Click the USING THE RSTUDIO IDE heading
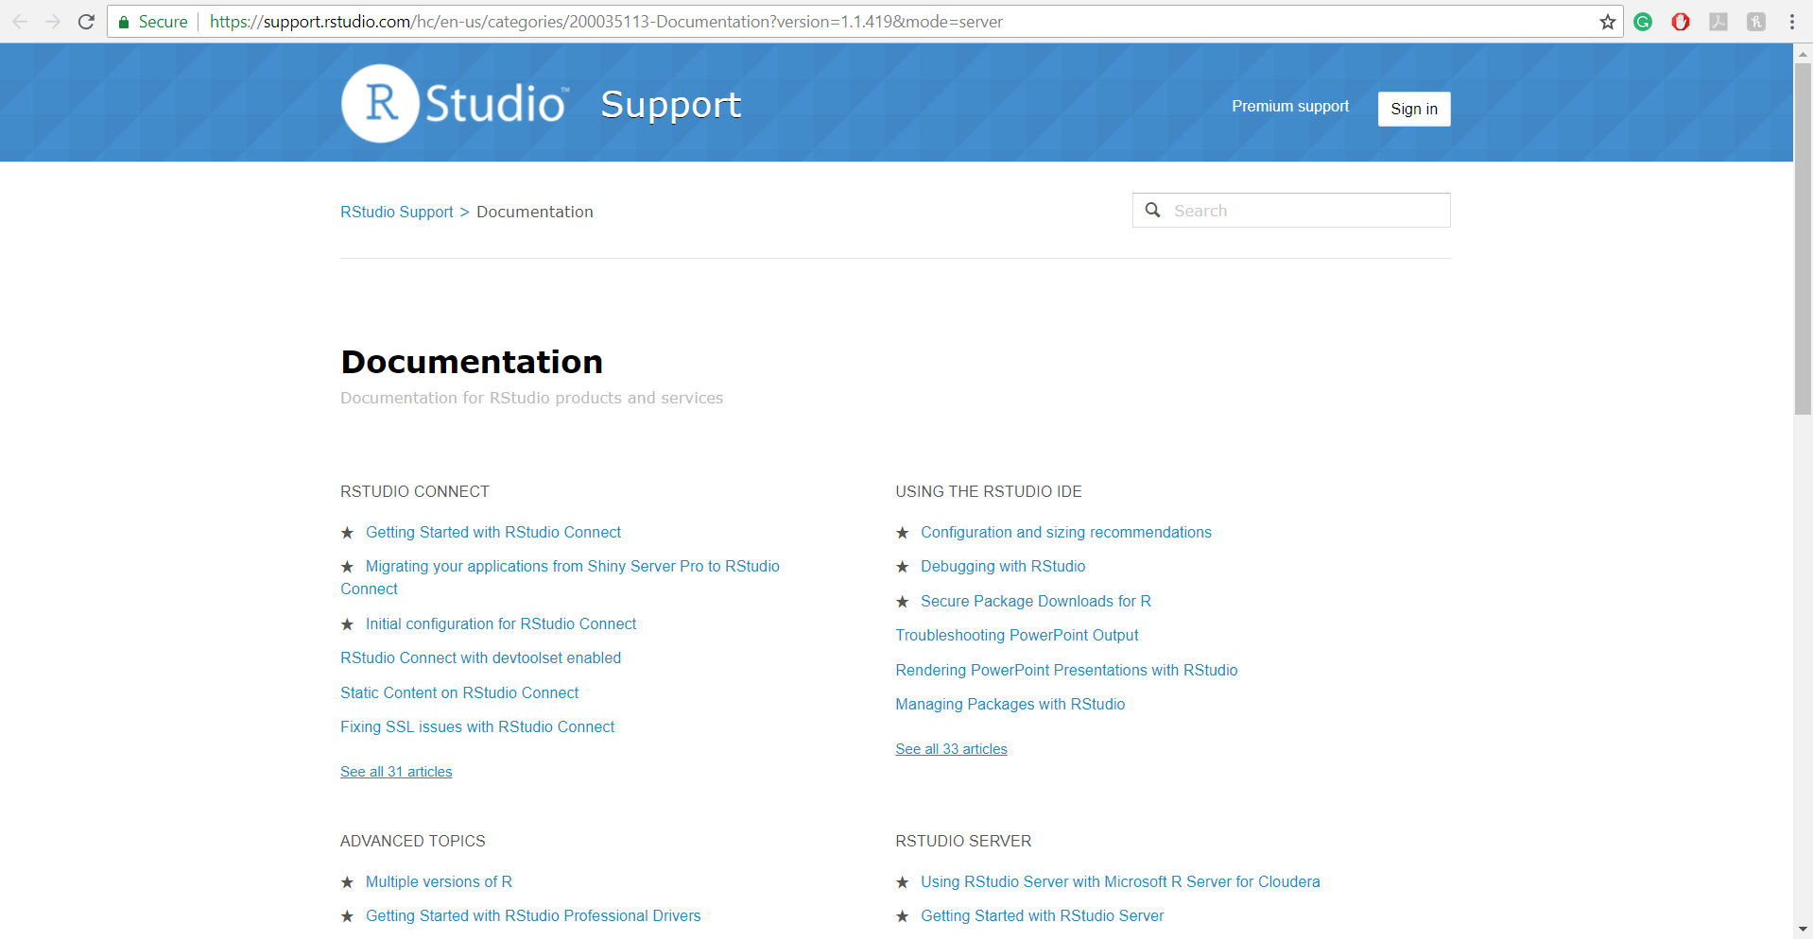Viewport: 1813px width, 939px height. [989, 491]
